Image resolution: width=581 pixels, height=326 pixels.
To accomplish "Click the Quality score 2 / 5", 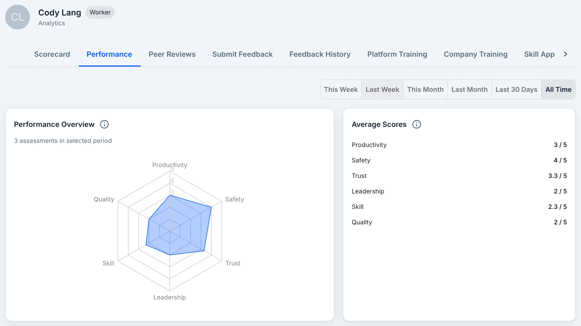I will (x=560, y=222).
